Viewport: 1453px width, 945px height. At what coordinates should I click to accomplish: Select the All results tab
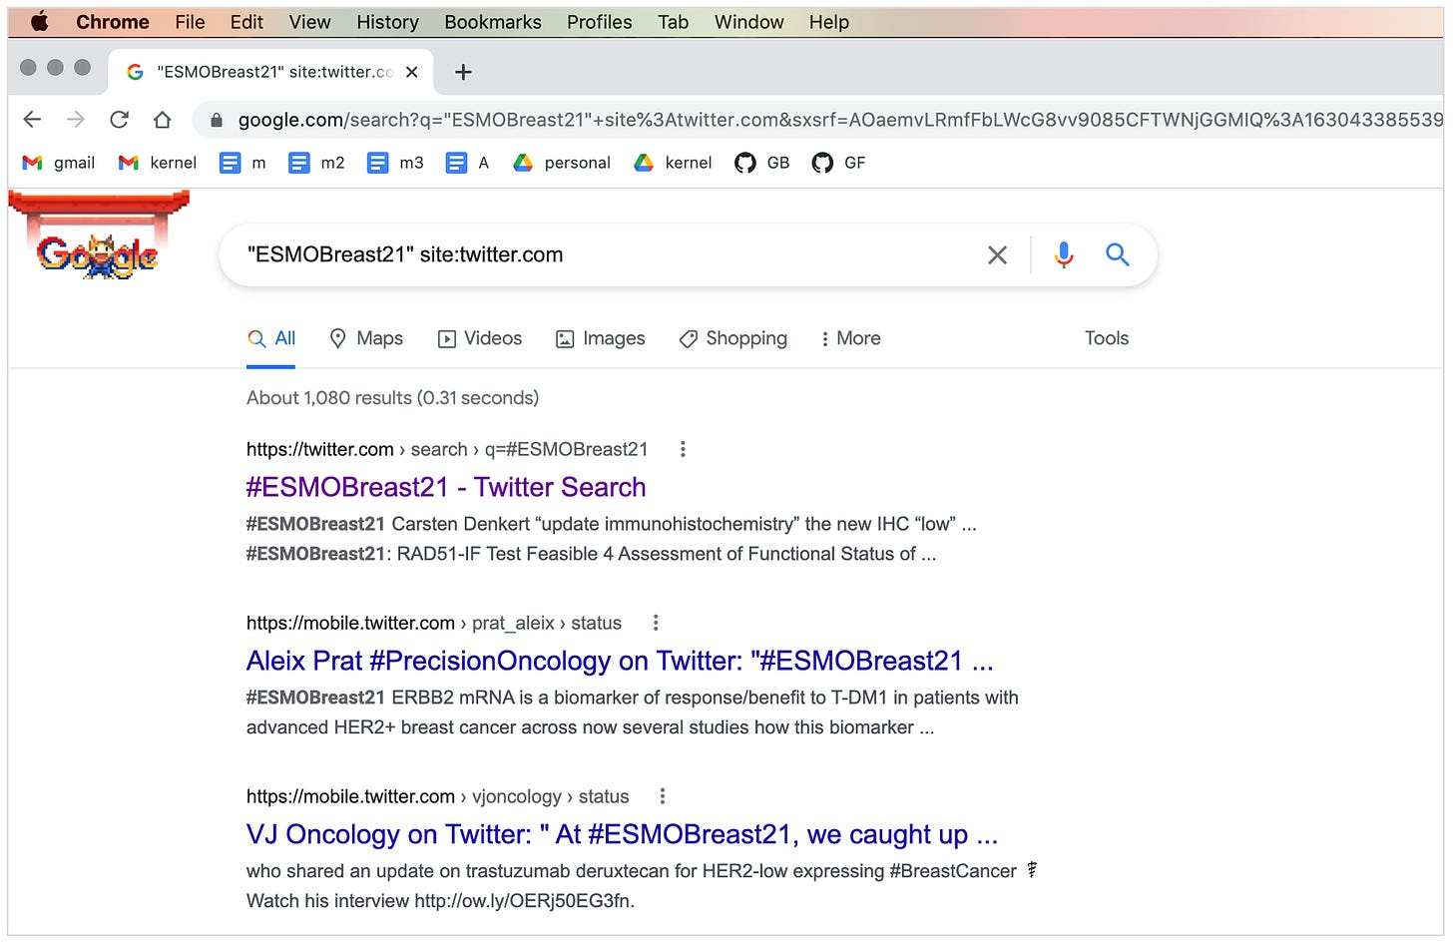tap(271, 339)
